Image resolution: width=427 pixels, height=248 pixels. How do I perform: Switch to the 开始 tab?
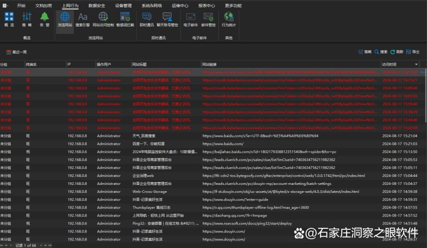click(x=21, y=5)
